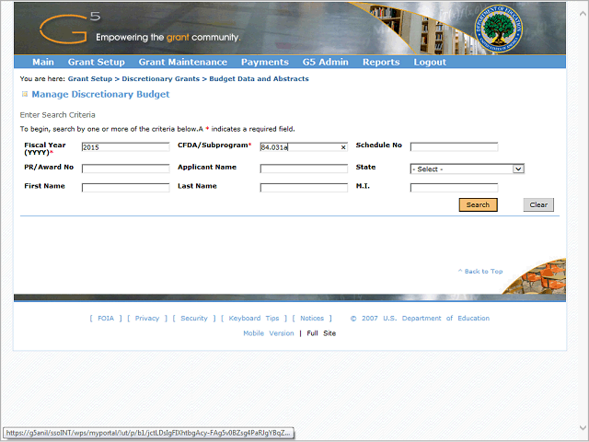Viewport: 589px width, 442px height.
Task: Clear the CFDA/Subprogram field with the X
Action: [x=343, y=147]
